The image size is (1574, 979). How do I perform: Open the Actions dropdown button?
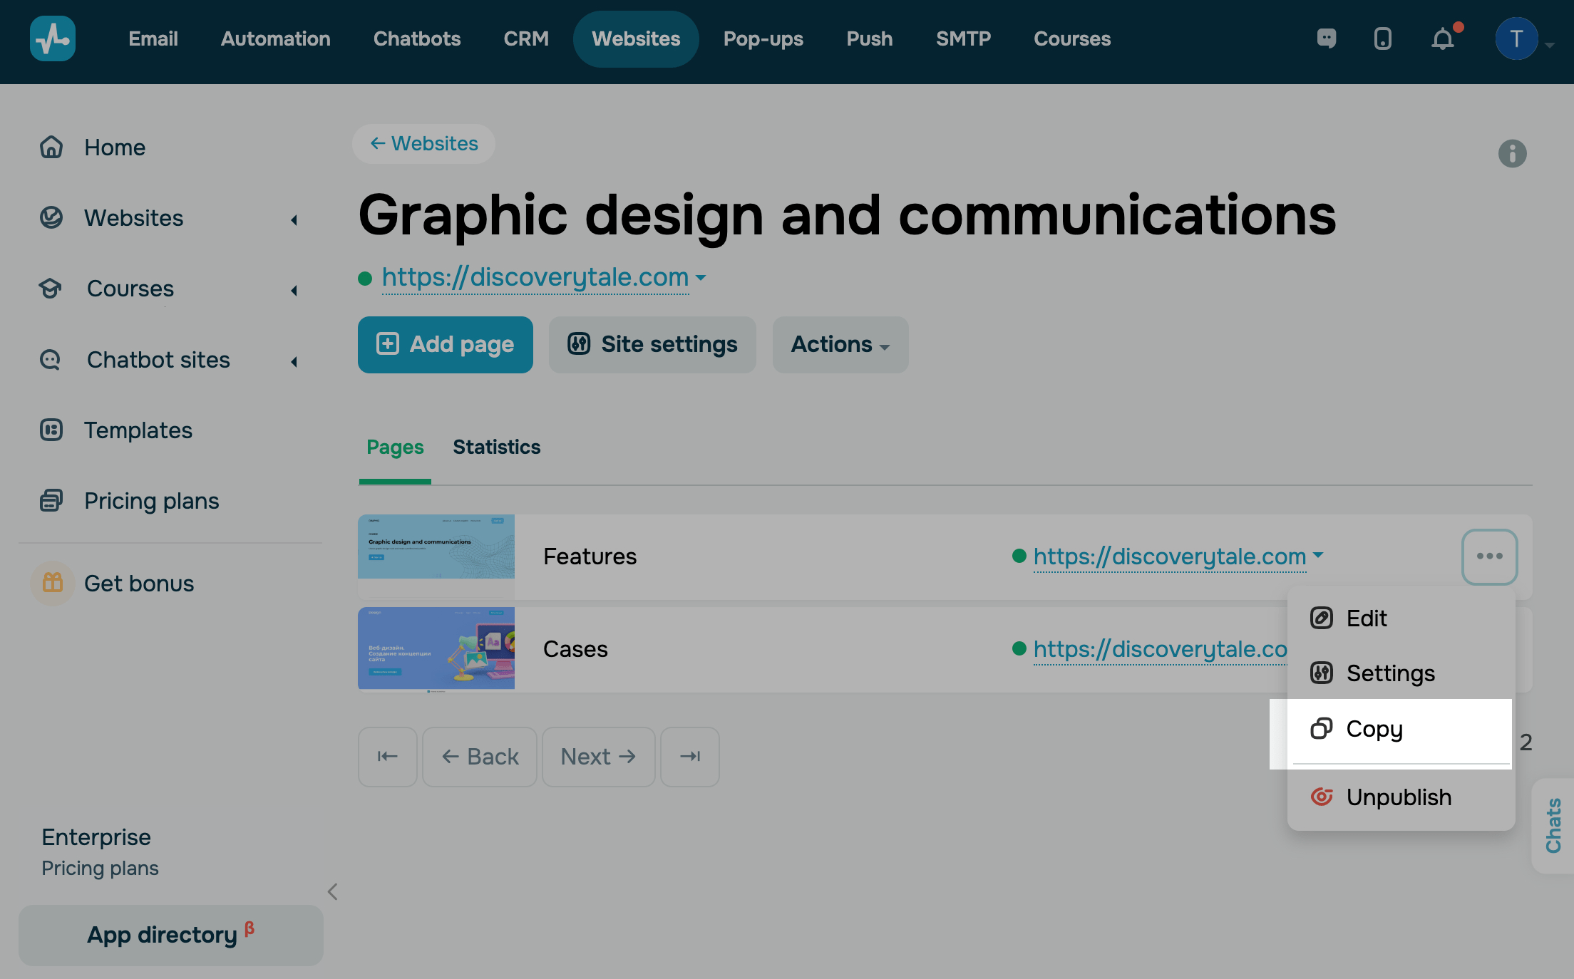pyautogui.click(x=840, y=345)
